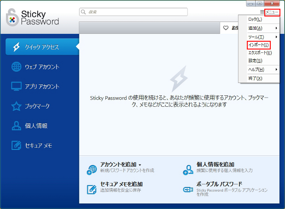This screenshot has width=285, height=209.
Task: Expand the ヘルプ(H) submenu arrow
Action: [276, 69]
